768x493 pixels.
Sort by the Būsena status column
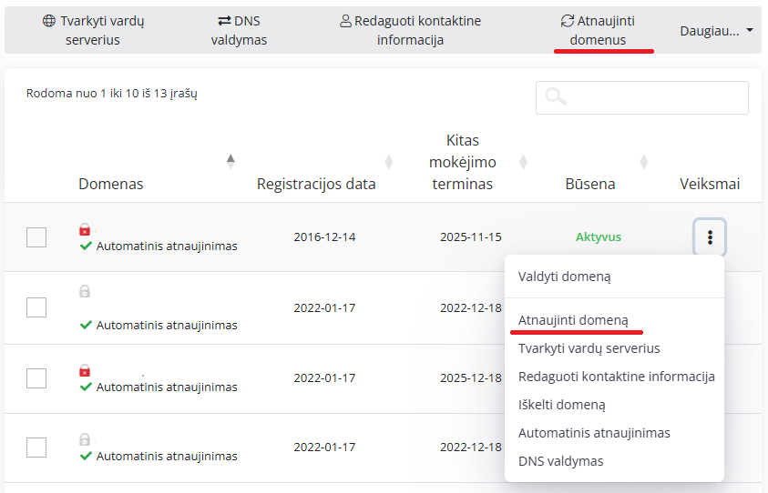click(x=643, y=162)
